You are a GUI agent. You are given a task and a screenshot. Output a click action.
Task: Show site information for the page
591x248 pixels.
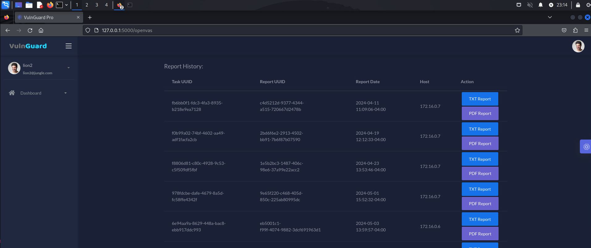pos(96,30)
